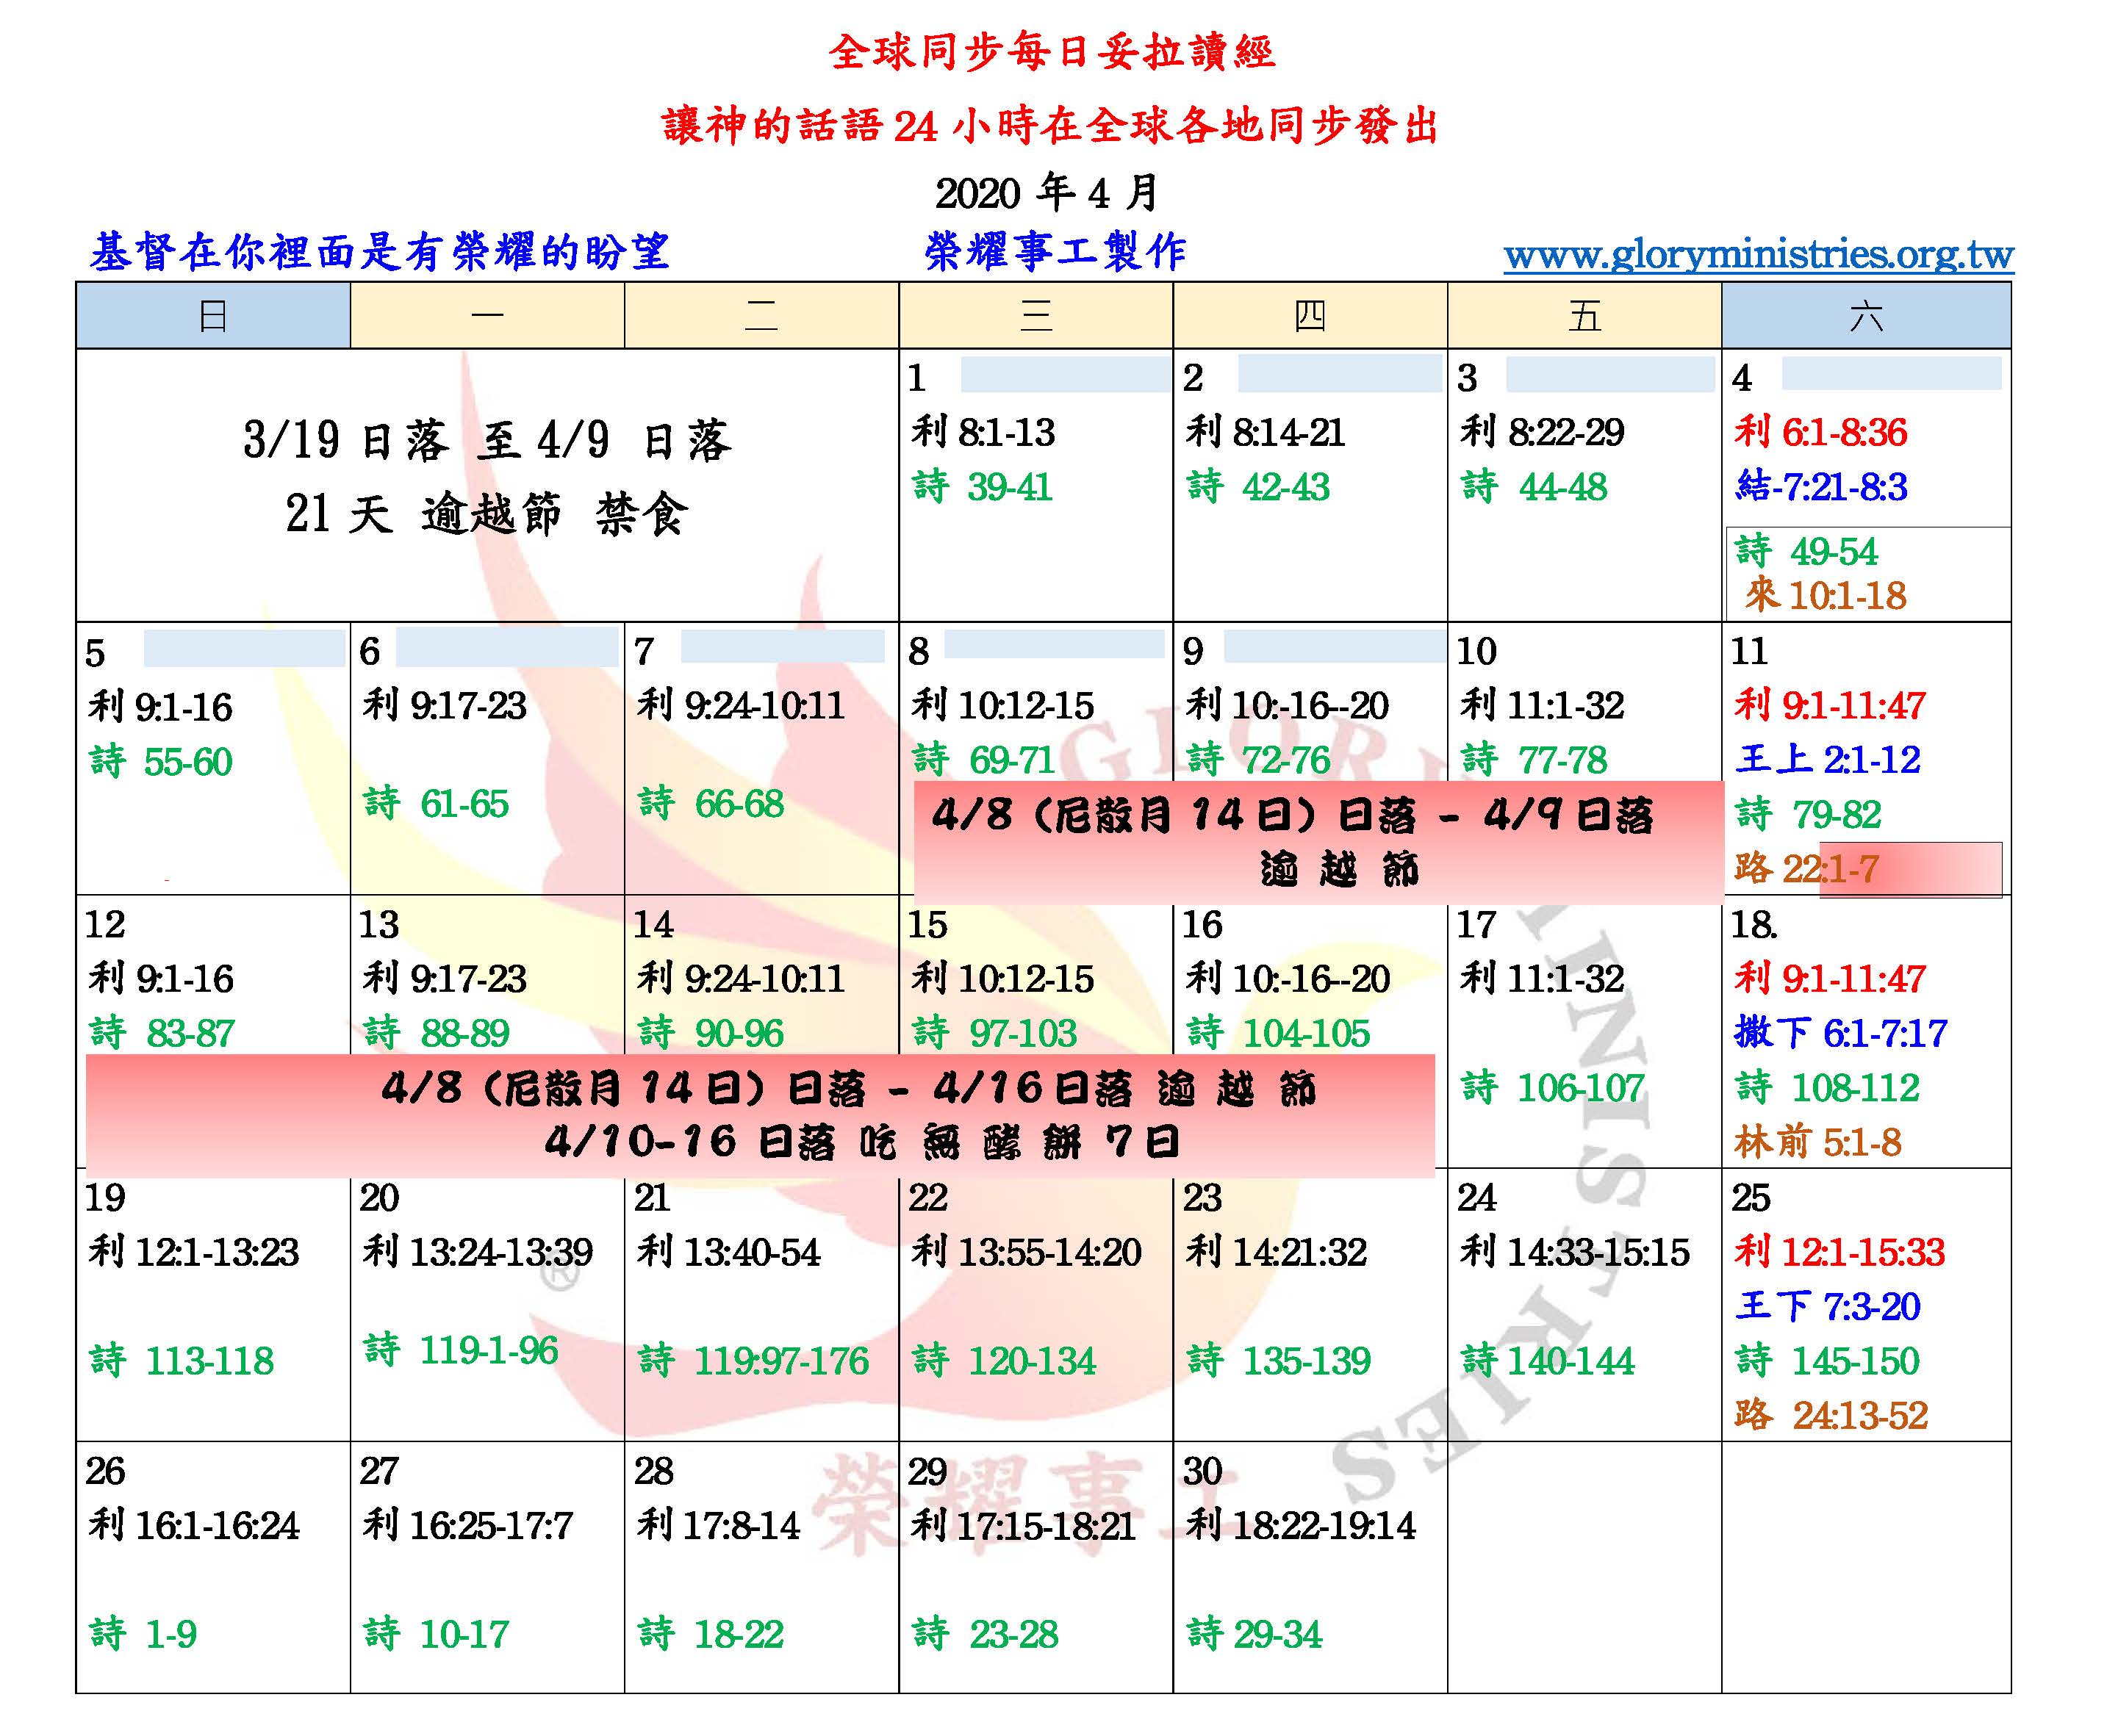Image resolution: width=2107 pixels, height=1736 pixels.
Task: Click the 榮耀事工製作 credit text
Action: 1055,252
